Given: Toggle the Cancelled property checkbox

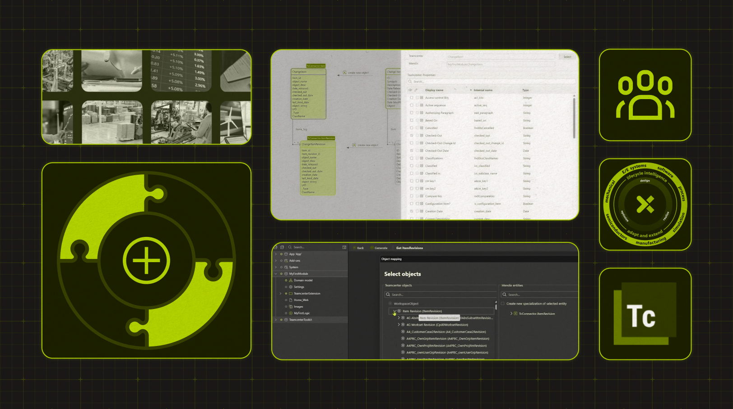Looking at the screenshot, I should pyautogui.click(x=411, y=128).
